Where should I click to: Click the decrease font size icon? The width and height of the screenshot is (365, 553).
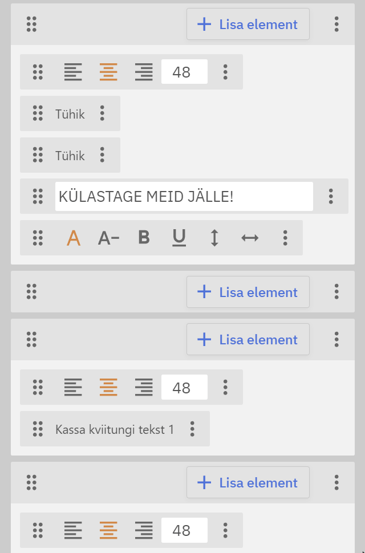tap(108, 238)
